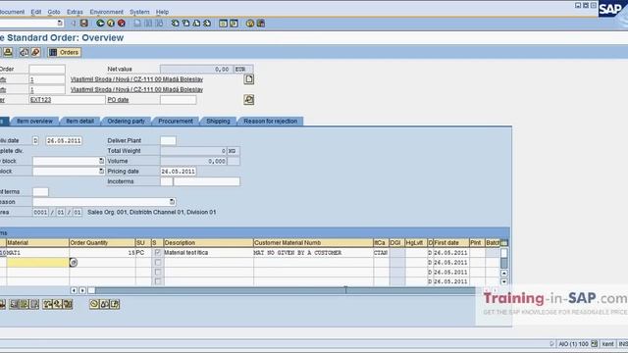Click the Print icon in the toolbar
The width and height of the screenshot is (628, 353).
coord(137,24)
